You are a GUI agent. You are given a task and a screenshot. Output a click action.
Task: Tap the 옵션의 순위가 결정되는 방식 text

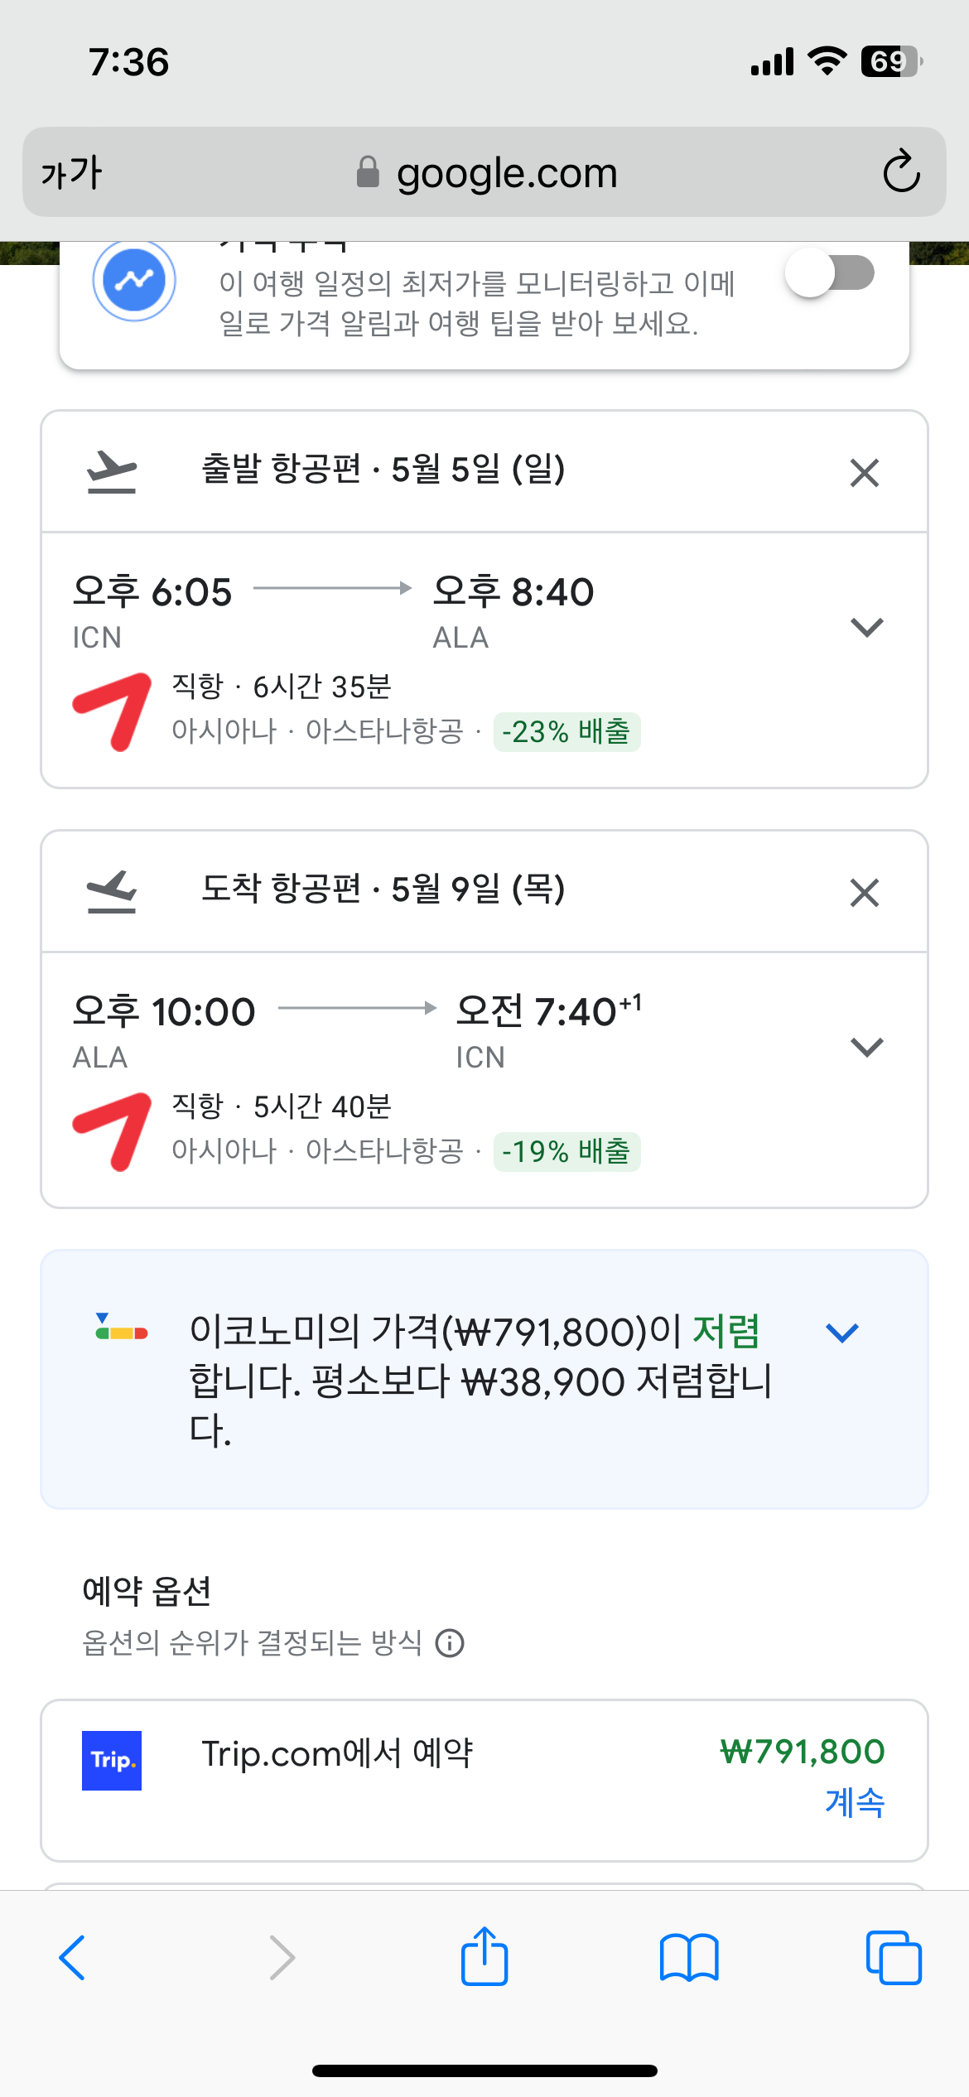(253, 1642)
